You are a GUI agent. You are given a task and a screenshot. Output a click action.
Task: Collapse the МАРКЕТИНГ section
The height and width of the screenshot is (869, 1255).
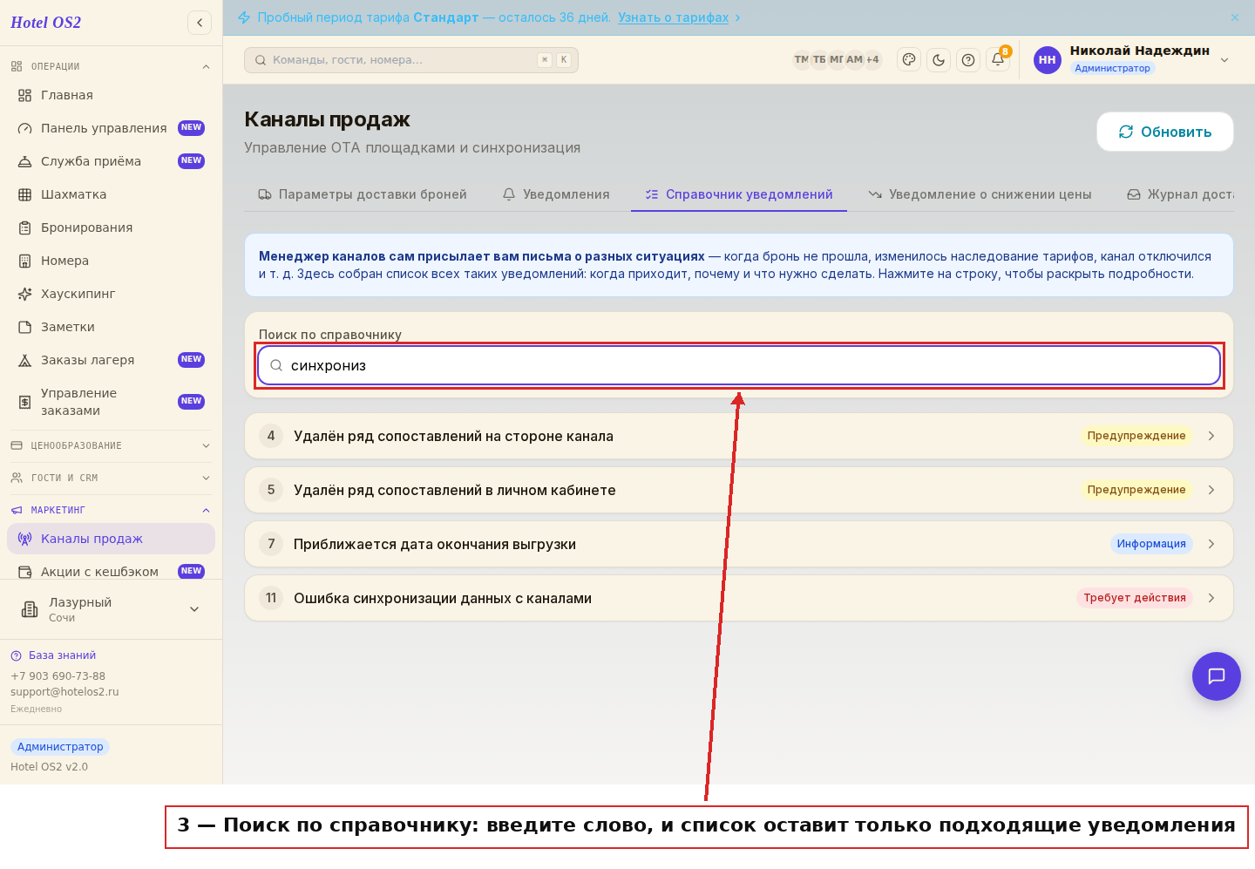click(x=111, y=510)
